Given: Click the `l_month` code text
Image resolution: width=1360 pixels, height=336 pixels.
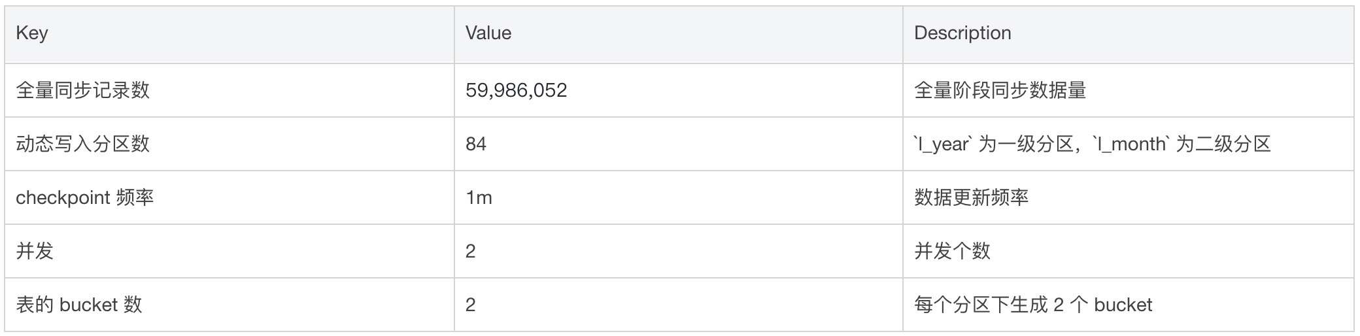Looking at the screenshot, I should point(1130,144).
